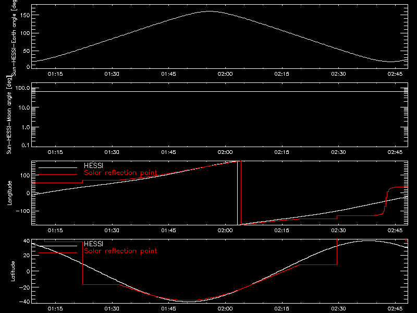Select the 150 tick on Earth angle plot

[x=24, y=15]
